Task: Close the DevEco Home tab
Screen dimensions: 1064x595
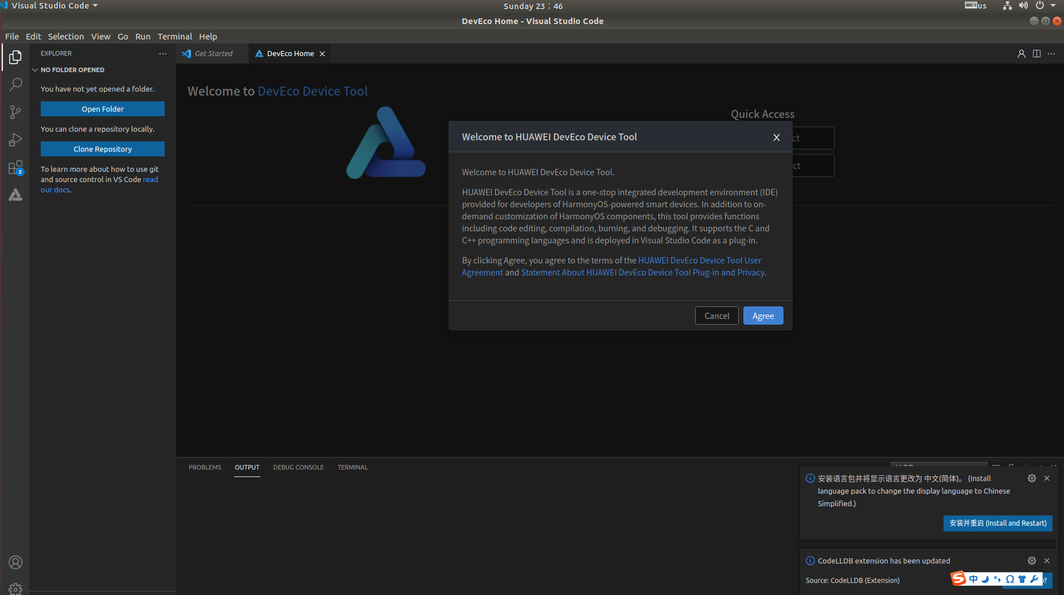Action: [322, 54]
